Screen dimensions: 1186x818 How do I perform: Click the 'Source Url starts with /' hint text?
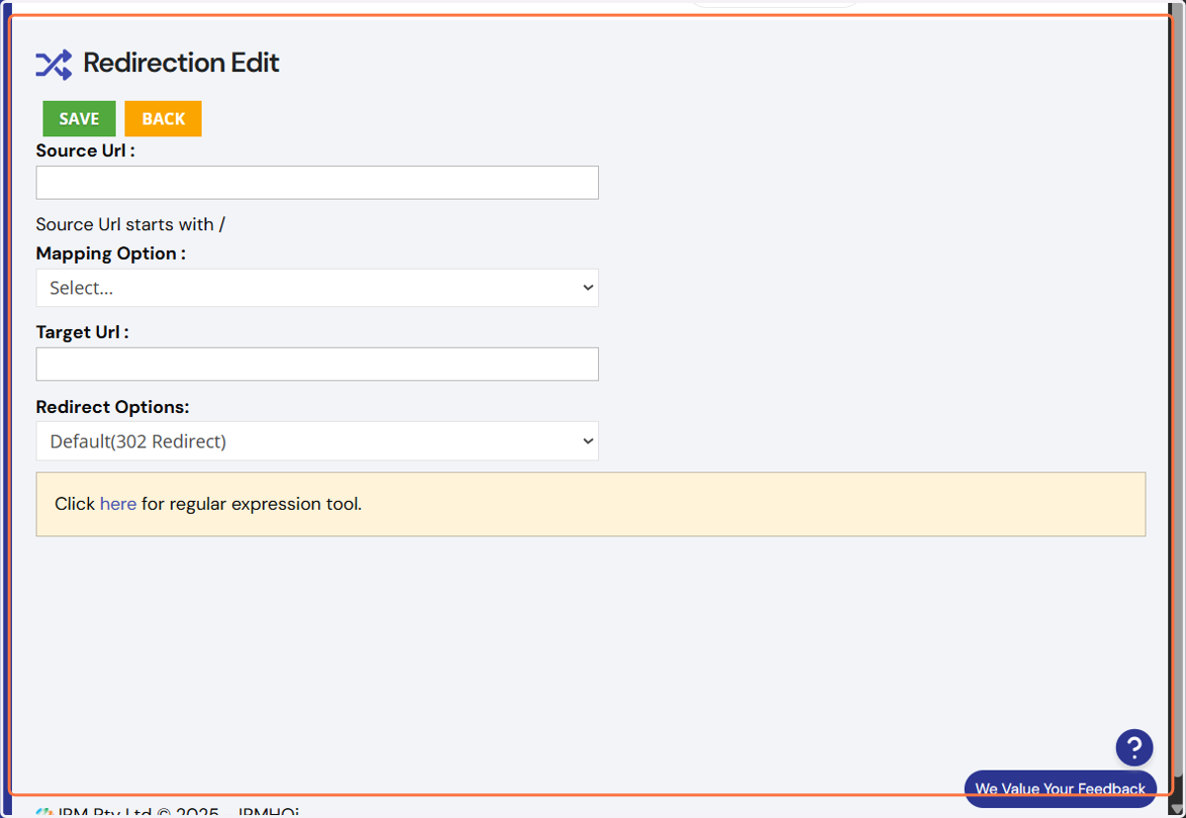coord(130,224)
